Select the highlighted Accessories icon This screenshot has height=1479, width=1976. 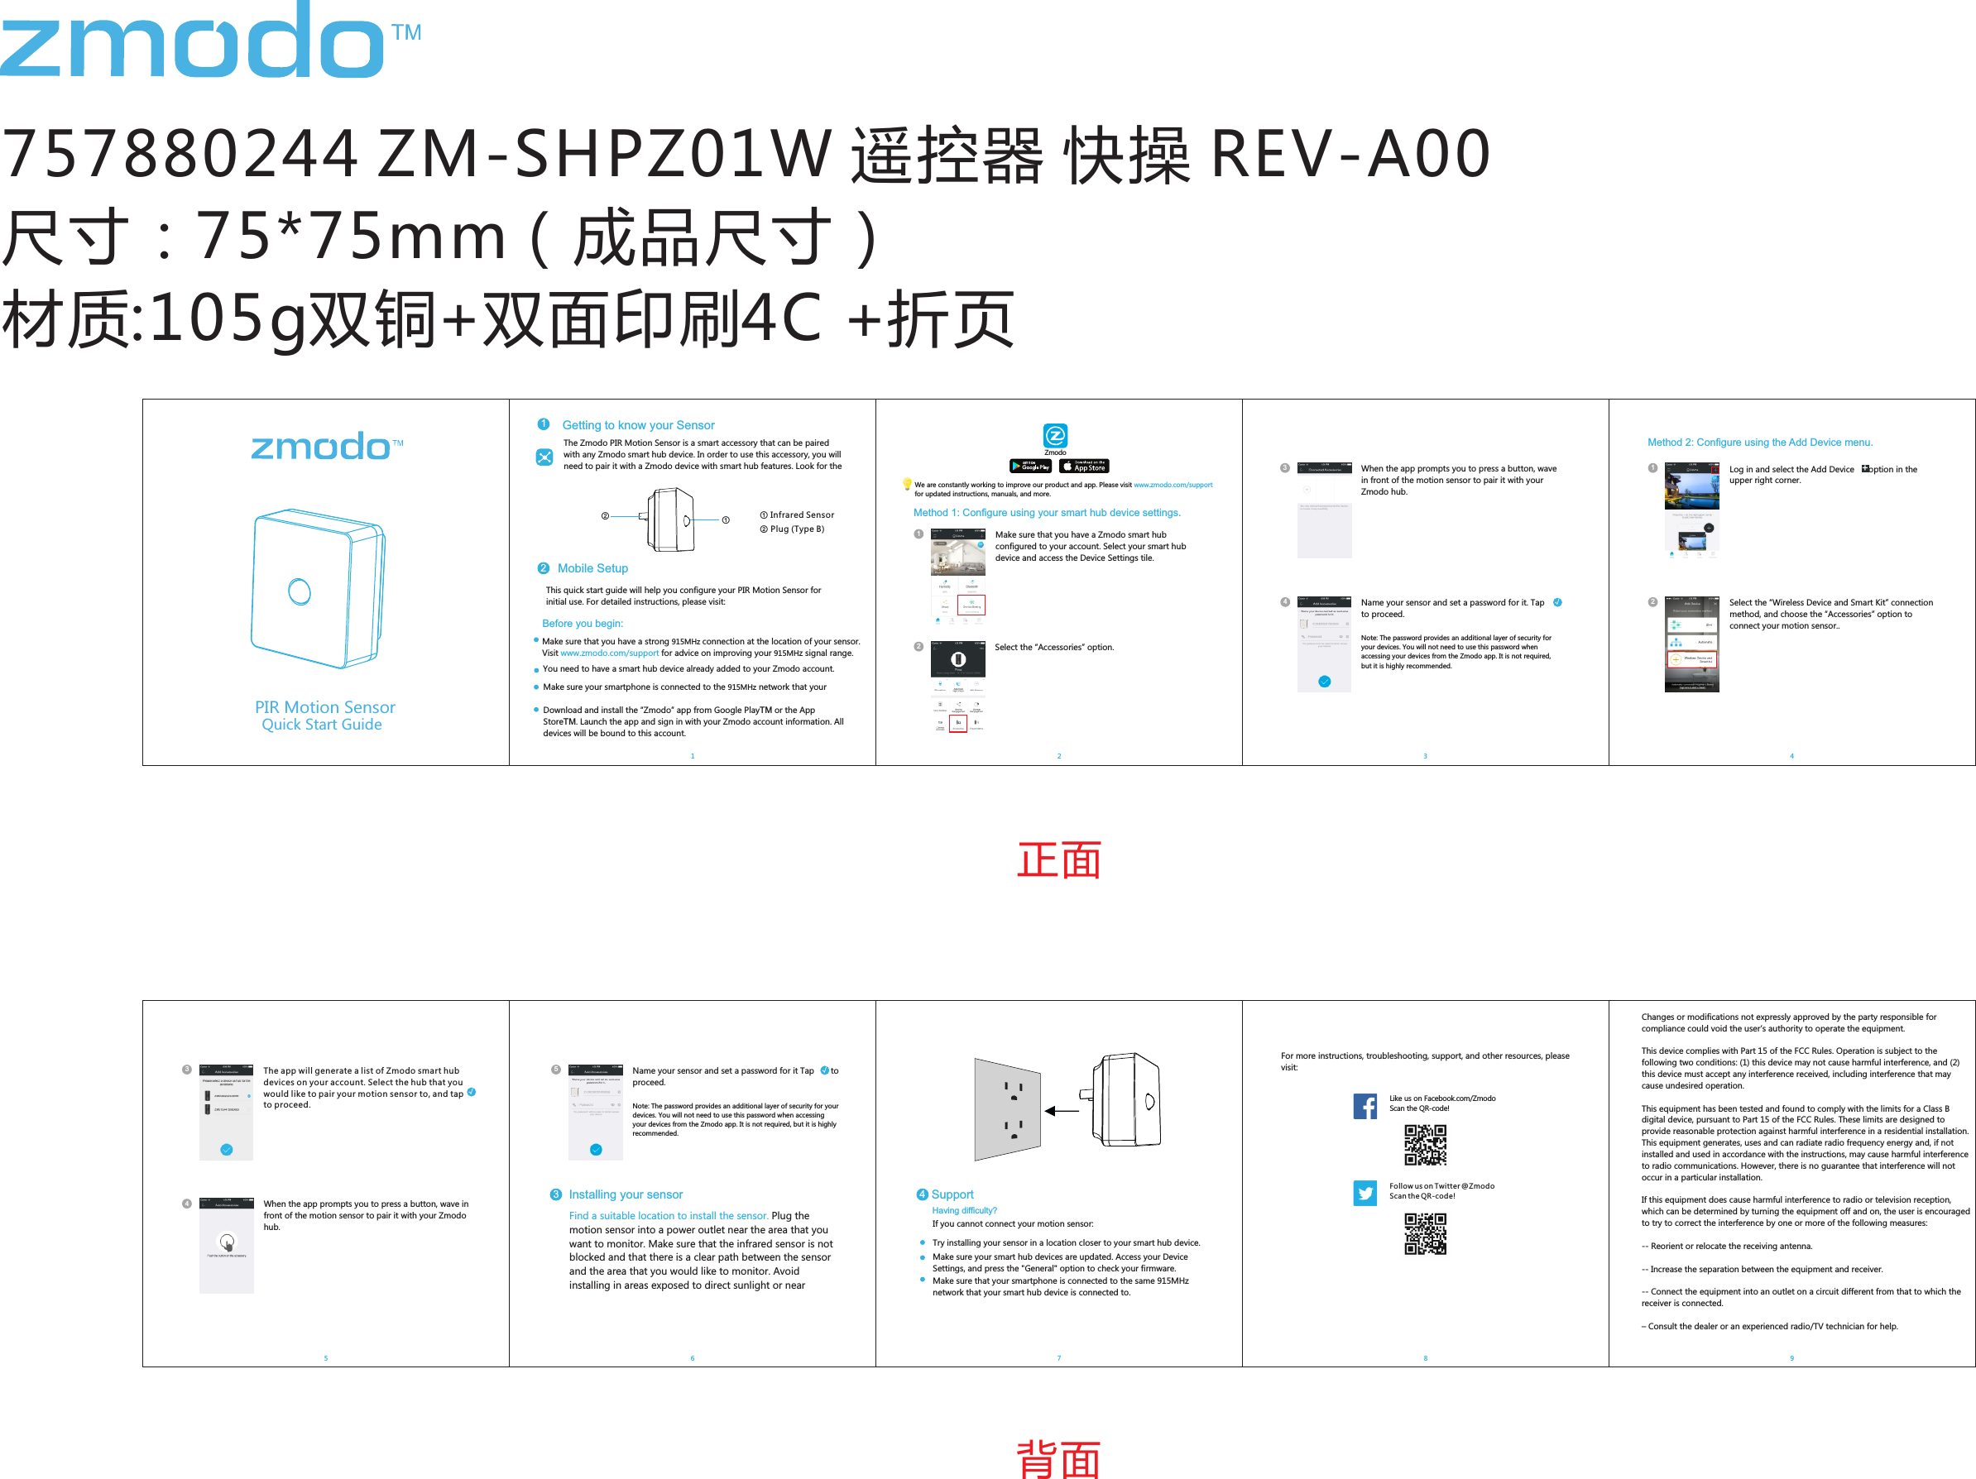click(x=959, y=725)
